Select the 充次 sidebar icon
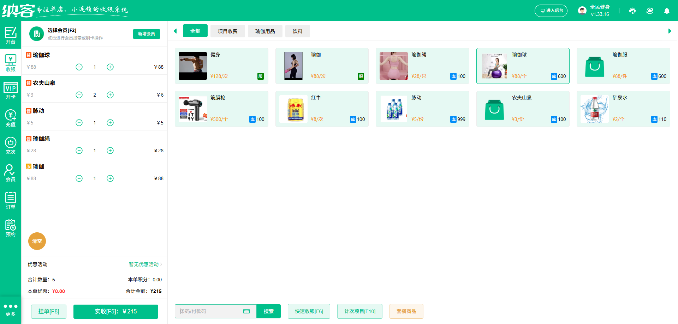This screenshot has height=324, width=678. 11,145
